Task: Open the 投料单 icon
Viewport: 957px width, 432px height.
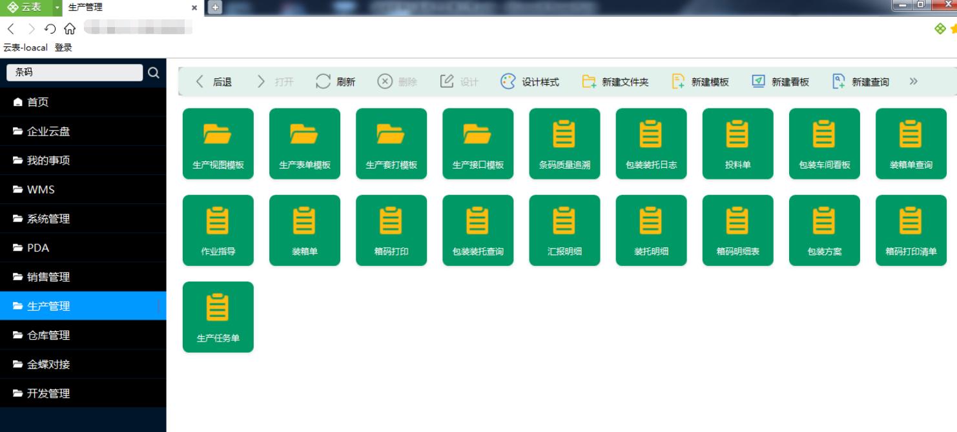Action: (737, 143)
